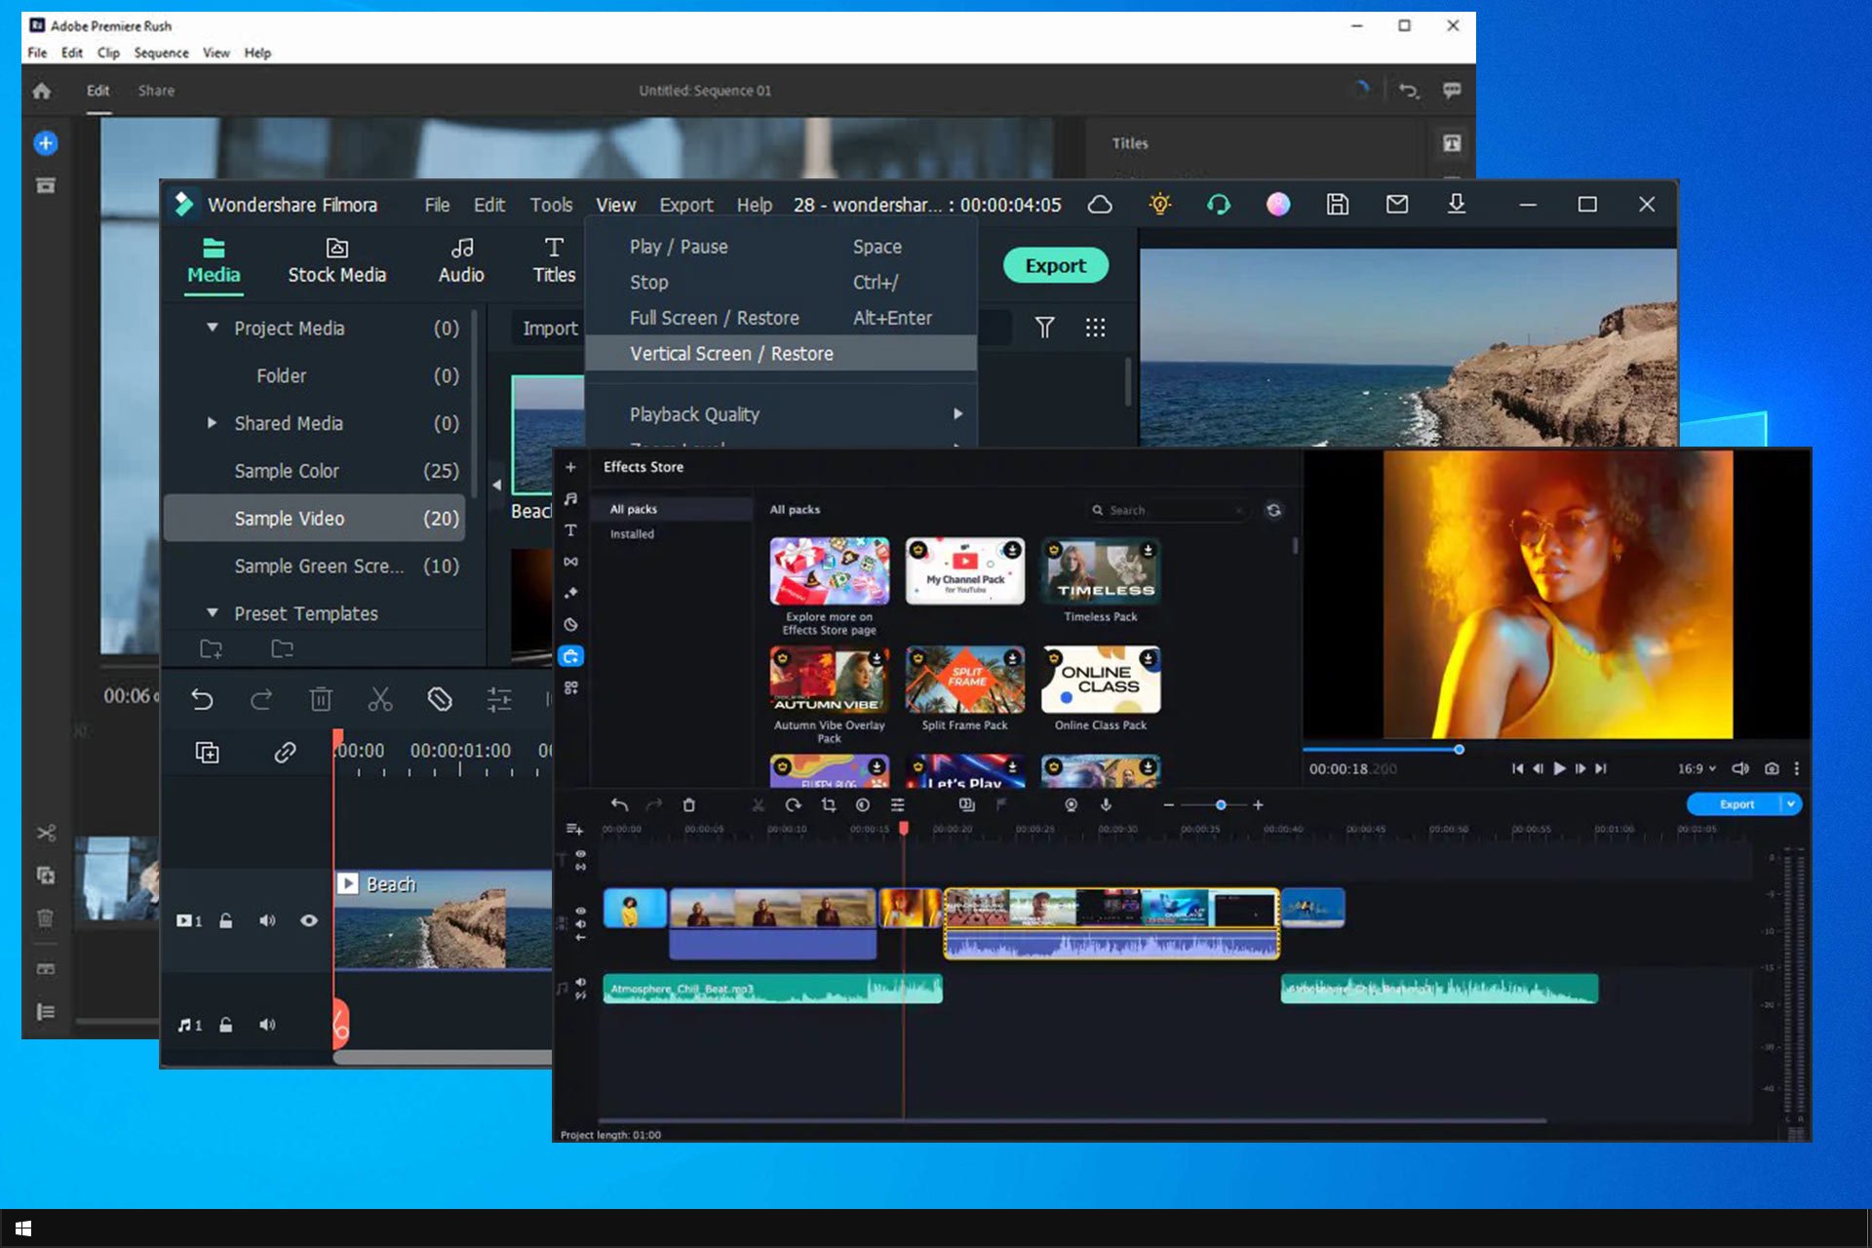Click Filmora green Export button
Image resolution: width=1872 pixels, height=1248 pixels.
click(x=1055, y=265)
